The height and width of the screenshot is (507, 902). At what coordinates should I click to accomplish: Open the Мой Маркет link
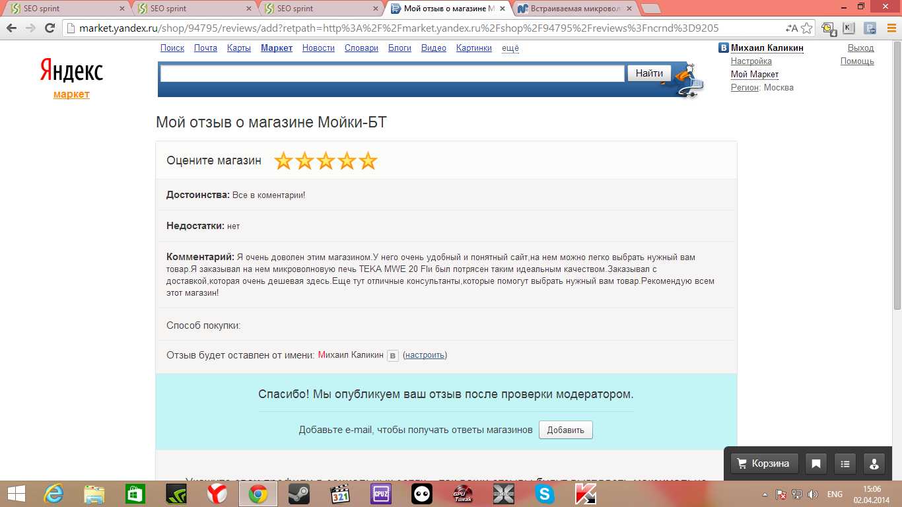[x=755, y=75]
